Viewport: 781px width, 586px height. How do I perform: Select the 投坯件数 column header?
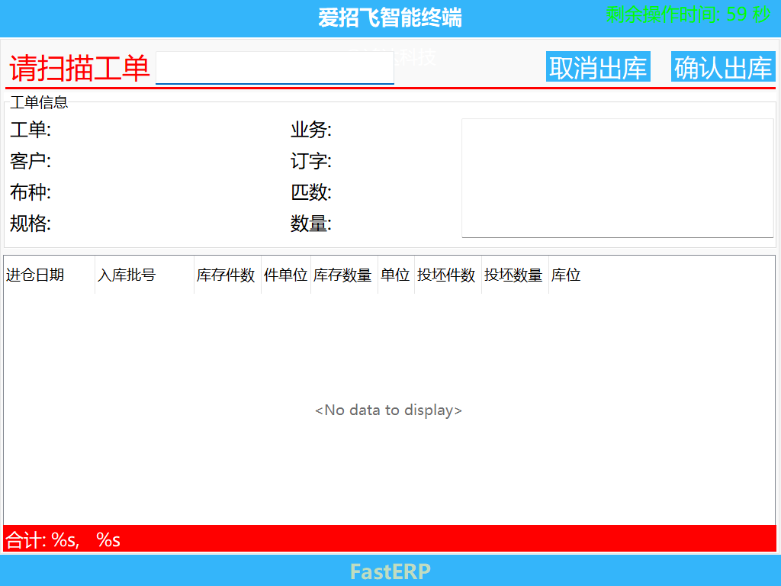(x=448, y=275)
